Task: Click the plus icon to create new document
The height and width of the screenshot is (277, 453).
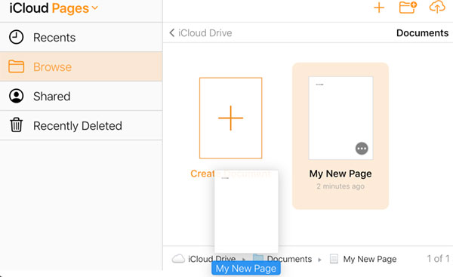Action: click(379, 8)
